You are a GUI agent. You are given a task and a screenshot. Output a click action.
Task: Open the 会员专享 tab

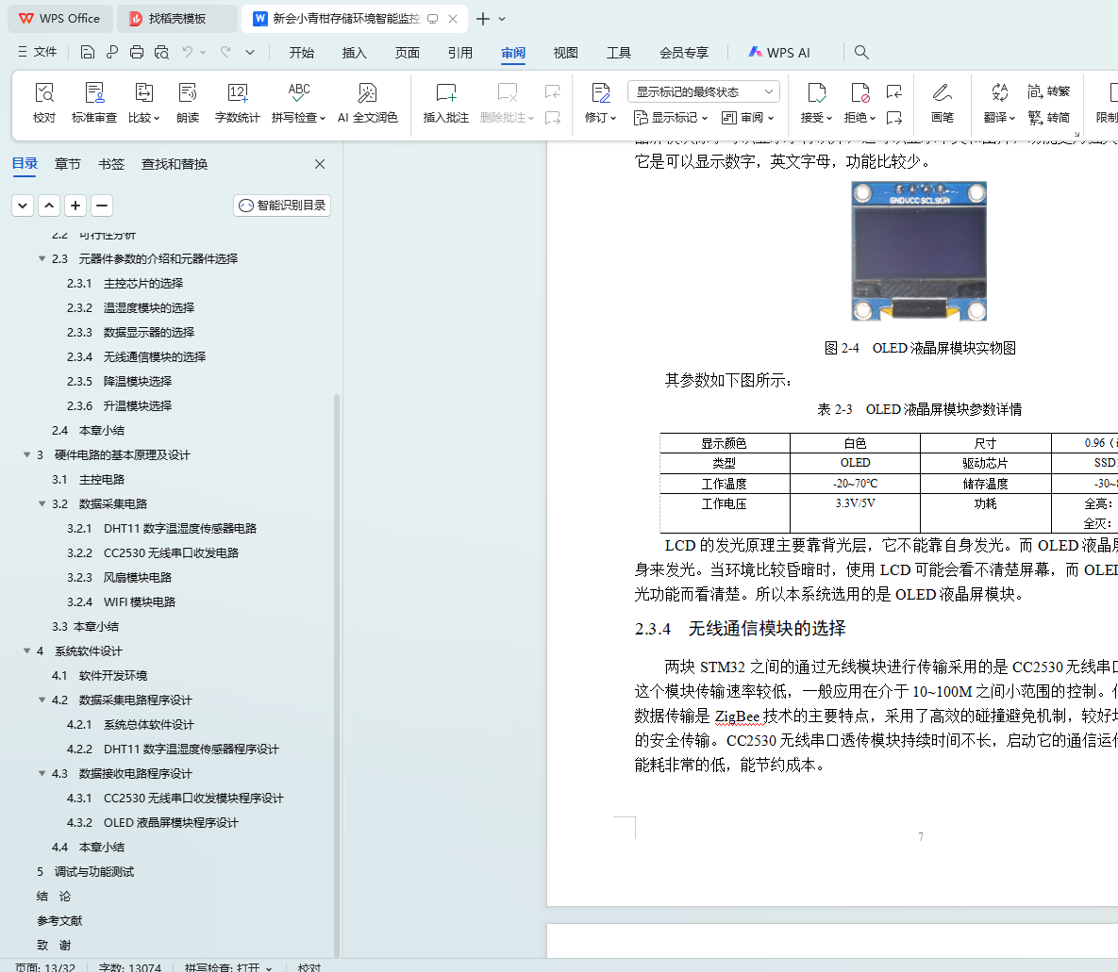[x=684, y=53]
